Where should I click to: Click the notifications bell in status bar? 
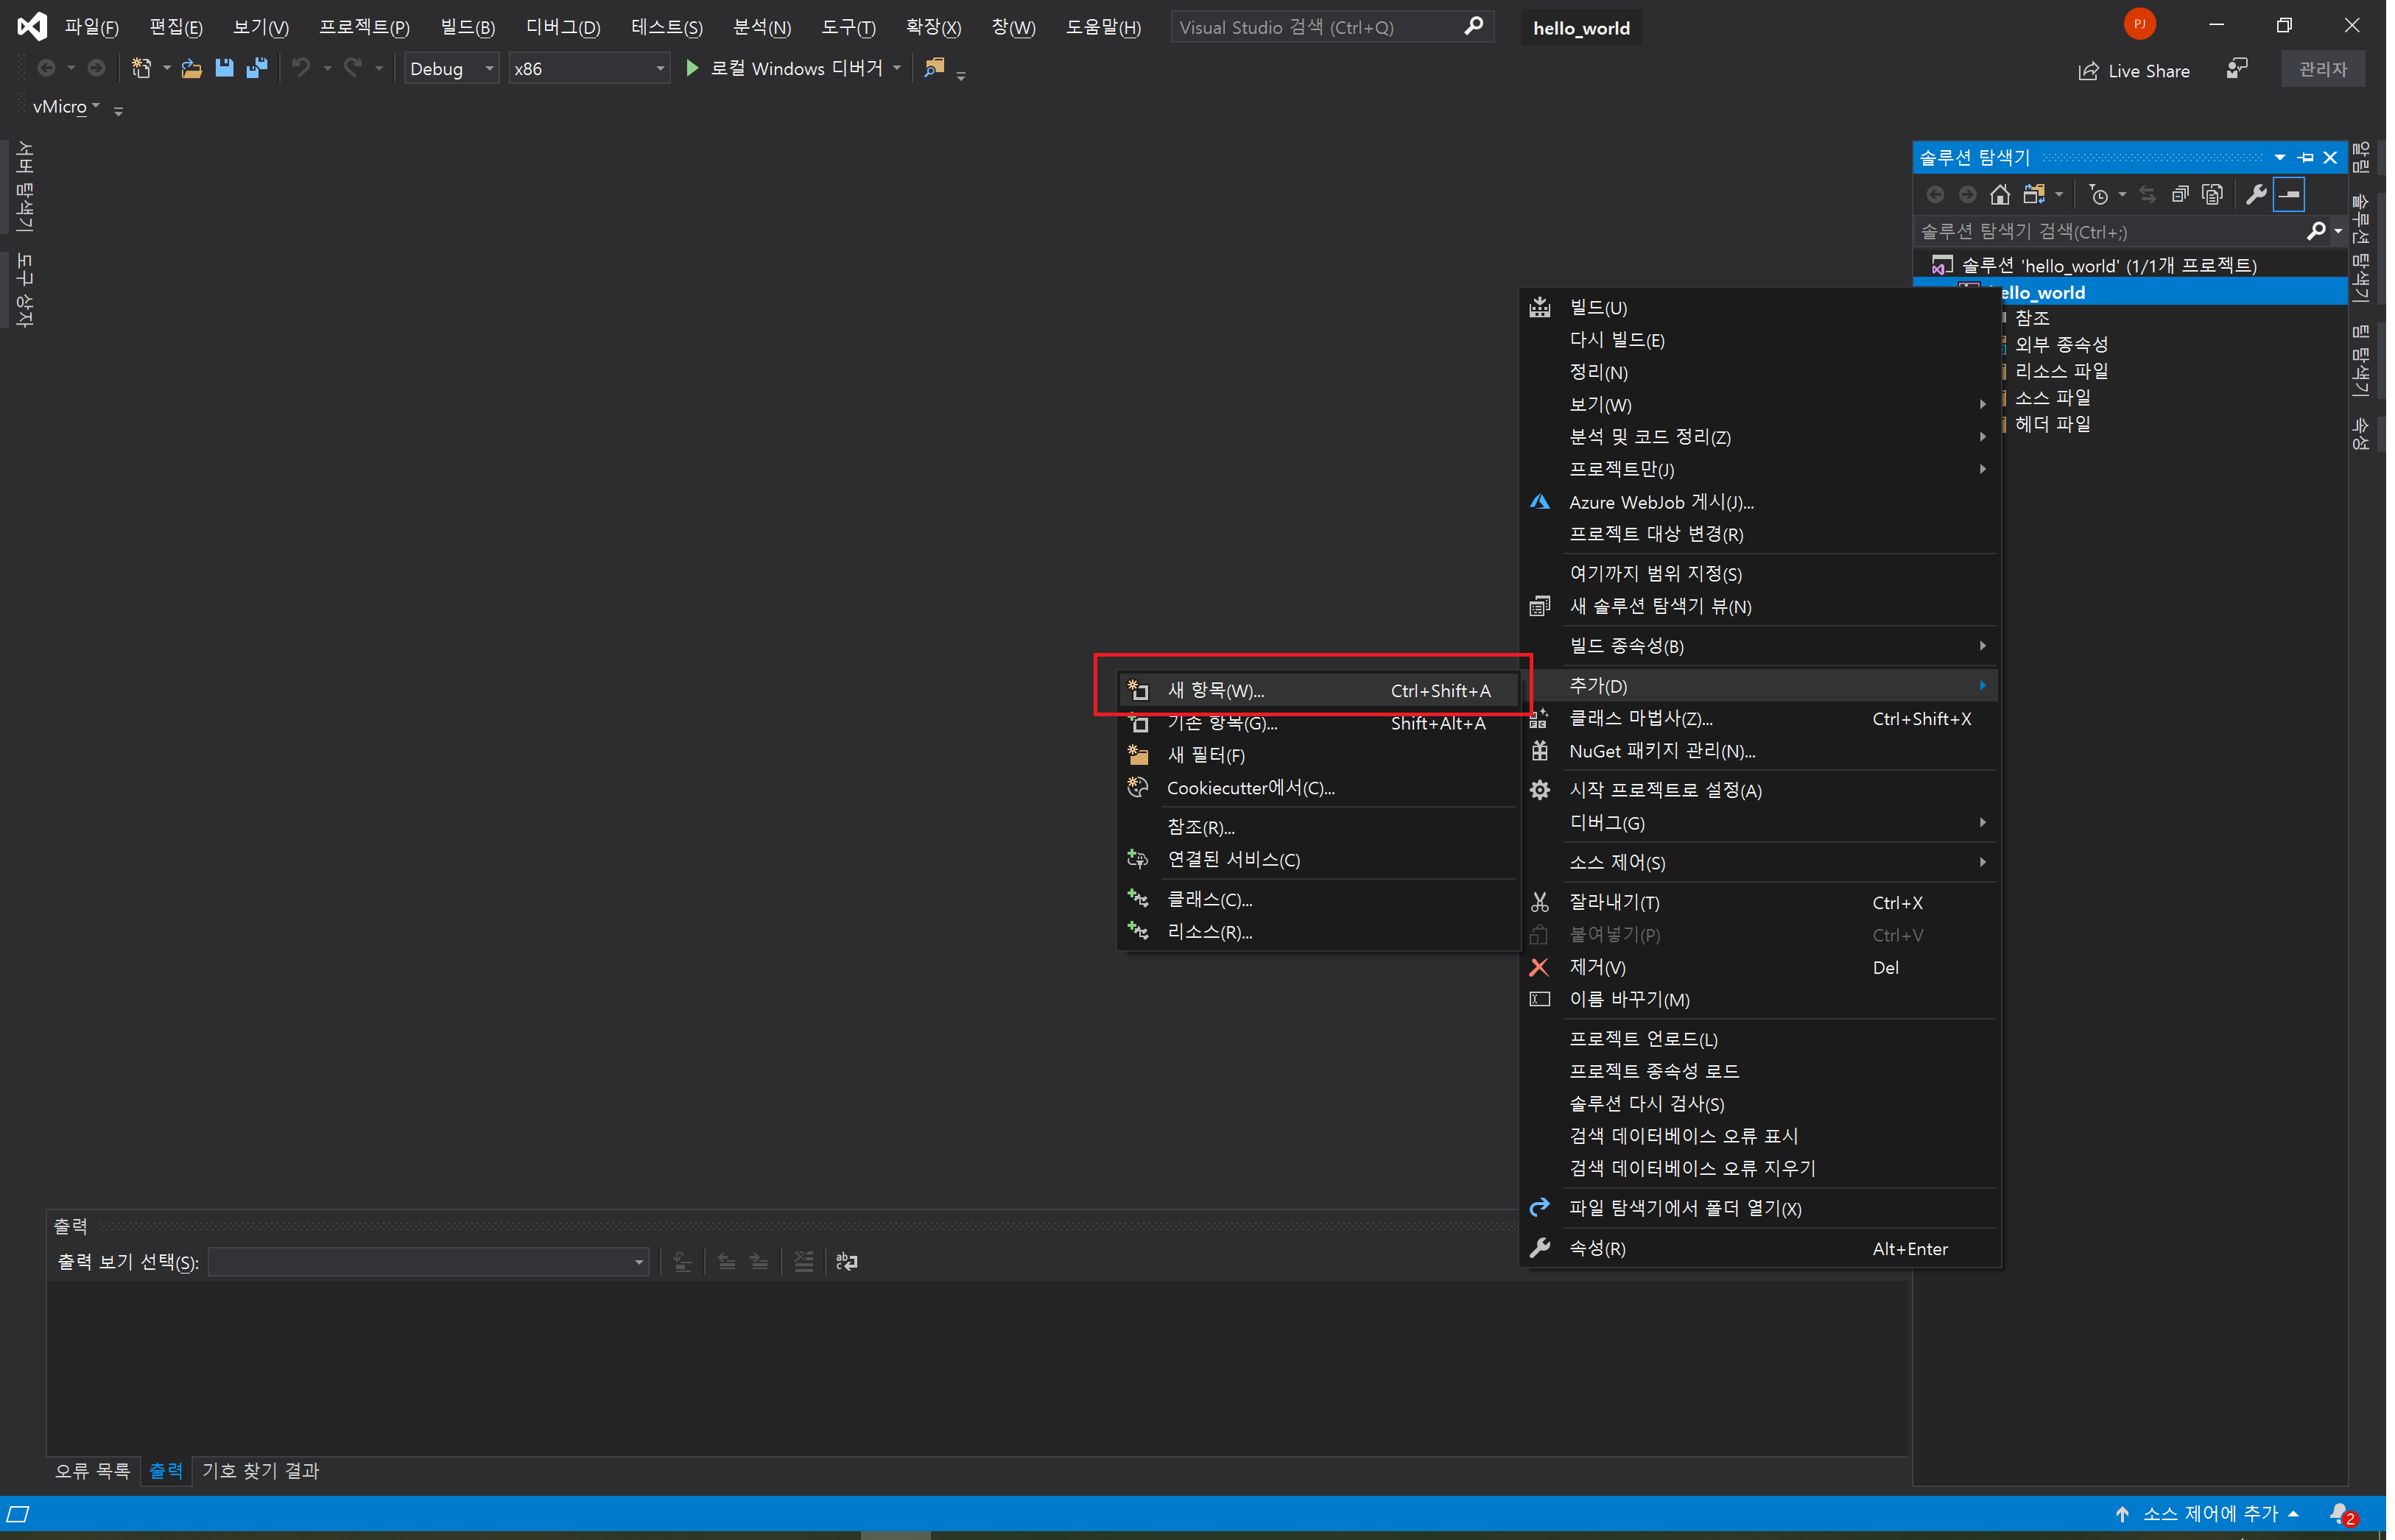pos(2340,1513)
